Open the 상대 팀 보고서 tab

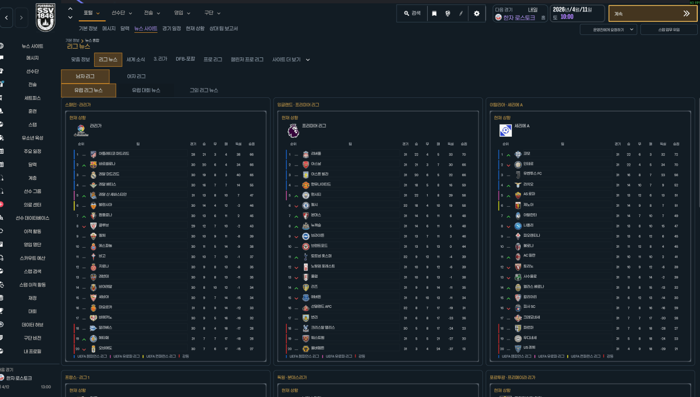pos(224,28)
